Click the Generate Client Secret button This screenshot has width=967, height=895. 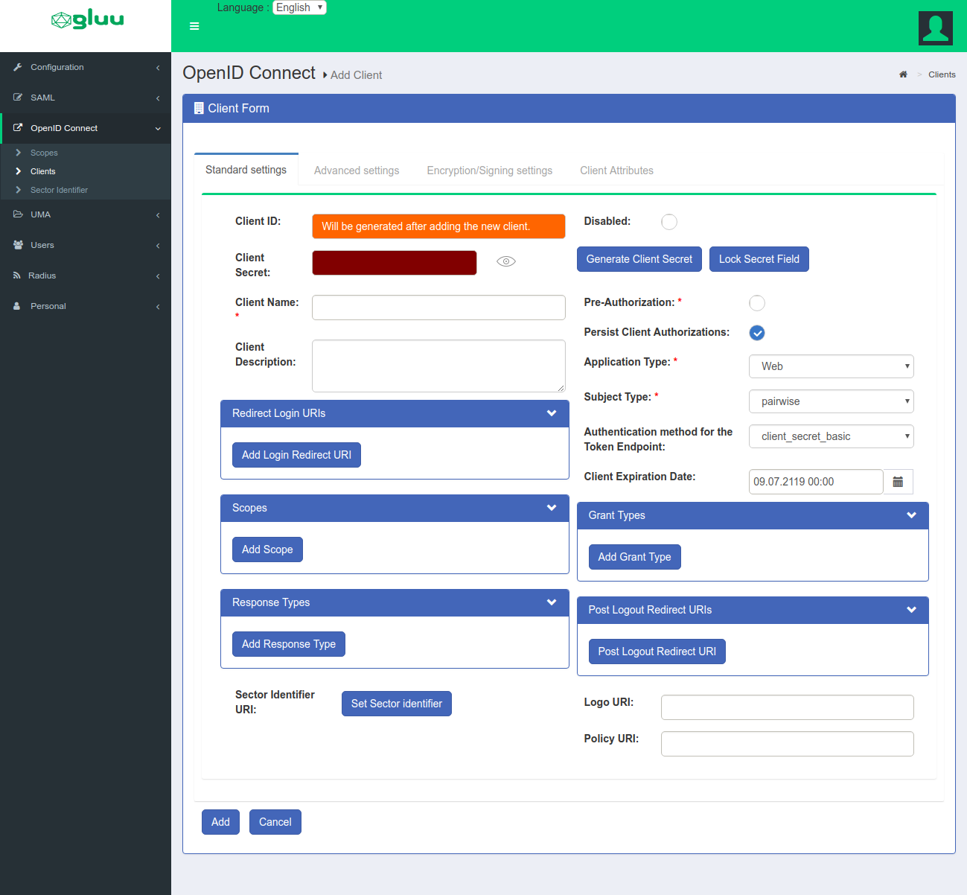639,259
